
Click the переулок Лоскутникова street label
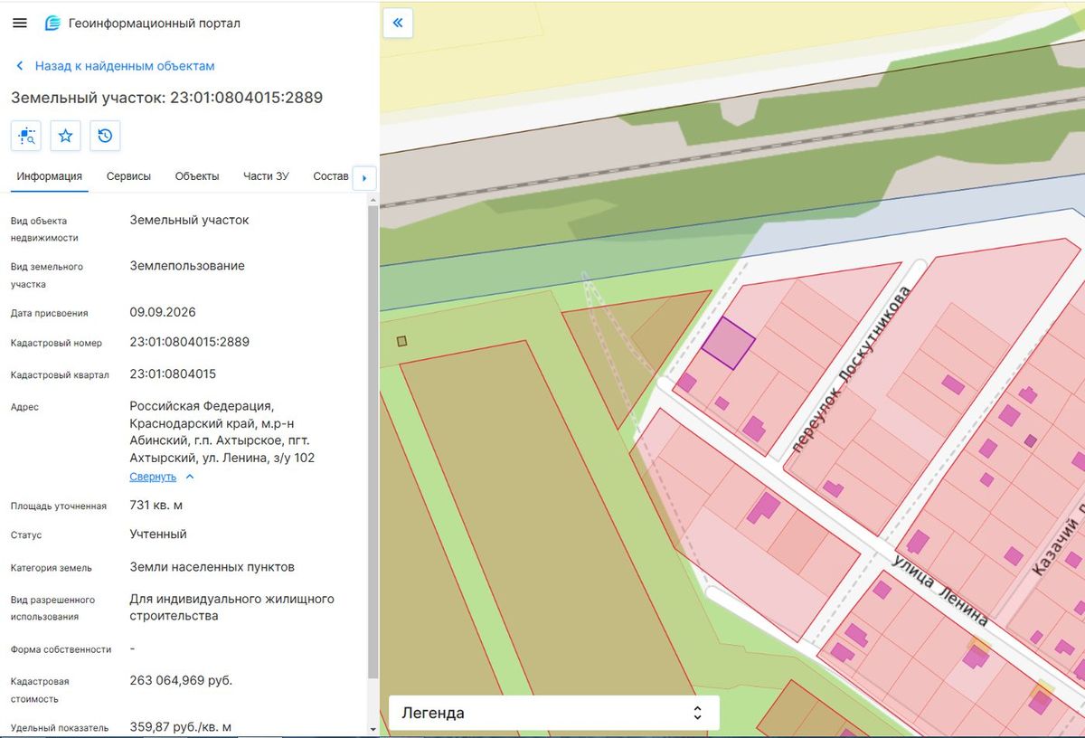850,369
